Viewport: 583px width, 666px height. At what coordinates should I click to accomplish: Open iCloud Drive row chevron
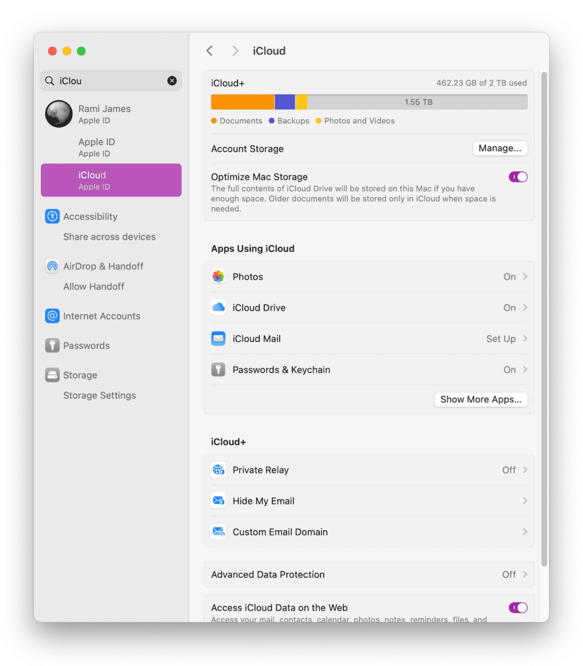525,307
